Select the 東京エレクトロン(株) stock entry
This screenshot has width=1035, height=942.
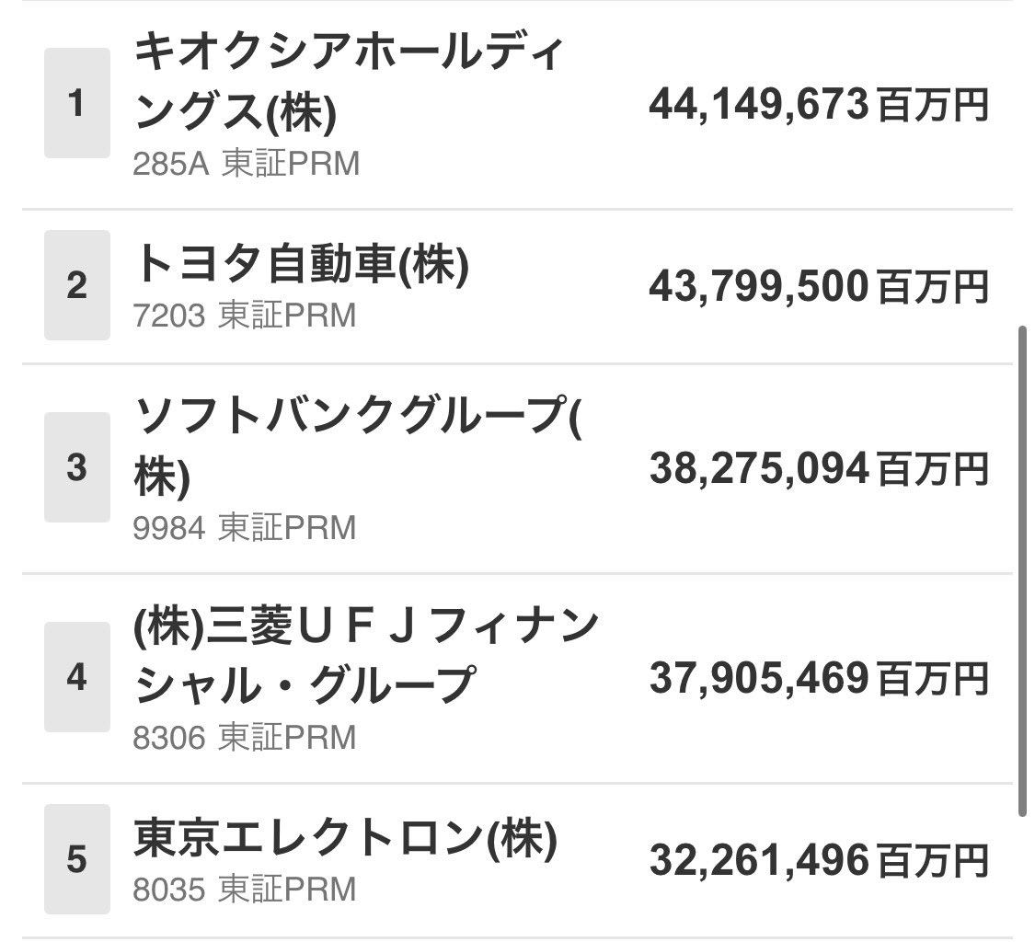[x=345, y=838]
